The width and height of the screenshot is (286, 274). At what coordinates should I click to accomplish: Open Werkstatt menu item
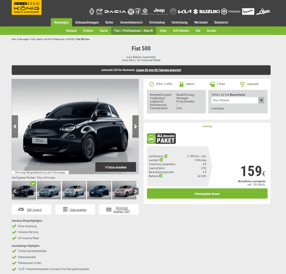201,22
